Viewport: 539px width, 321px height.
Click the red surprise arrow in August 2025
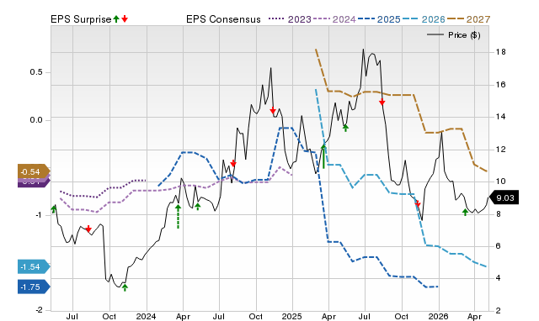[382, 102]
